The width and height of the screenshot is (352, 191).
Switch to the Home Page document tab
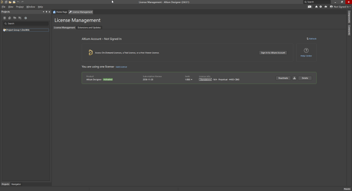60,12
